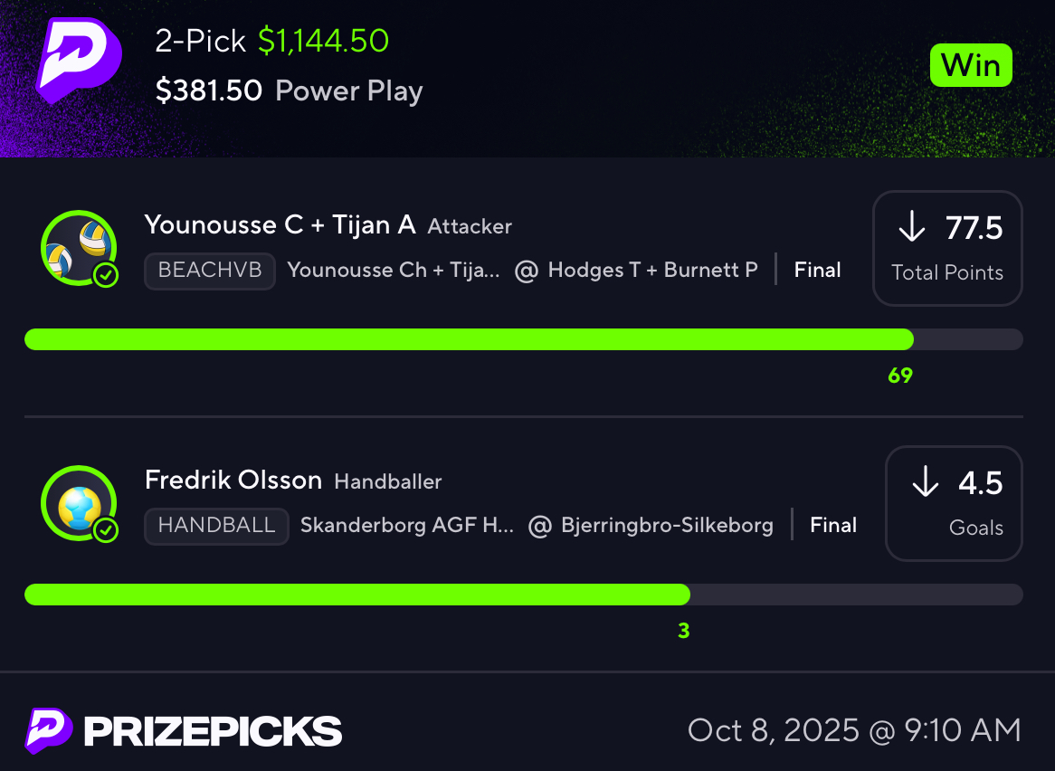This screenshot has width=1055, height=771.
Task: Click the $1,144.50 payout amount
Action: pyautogui.click(x=323, y=41)
